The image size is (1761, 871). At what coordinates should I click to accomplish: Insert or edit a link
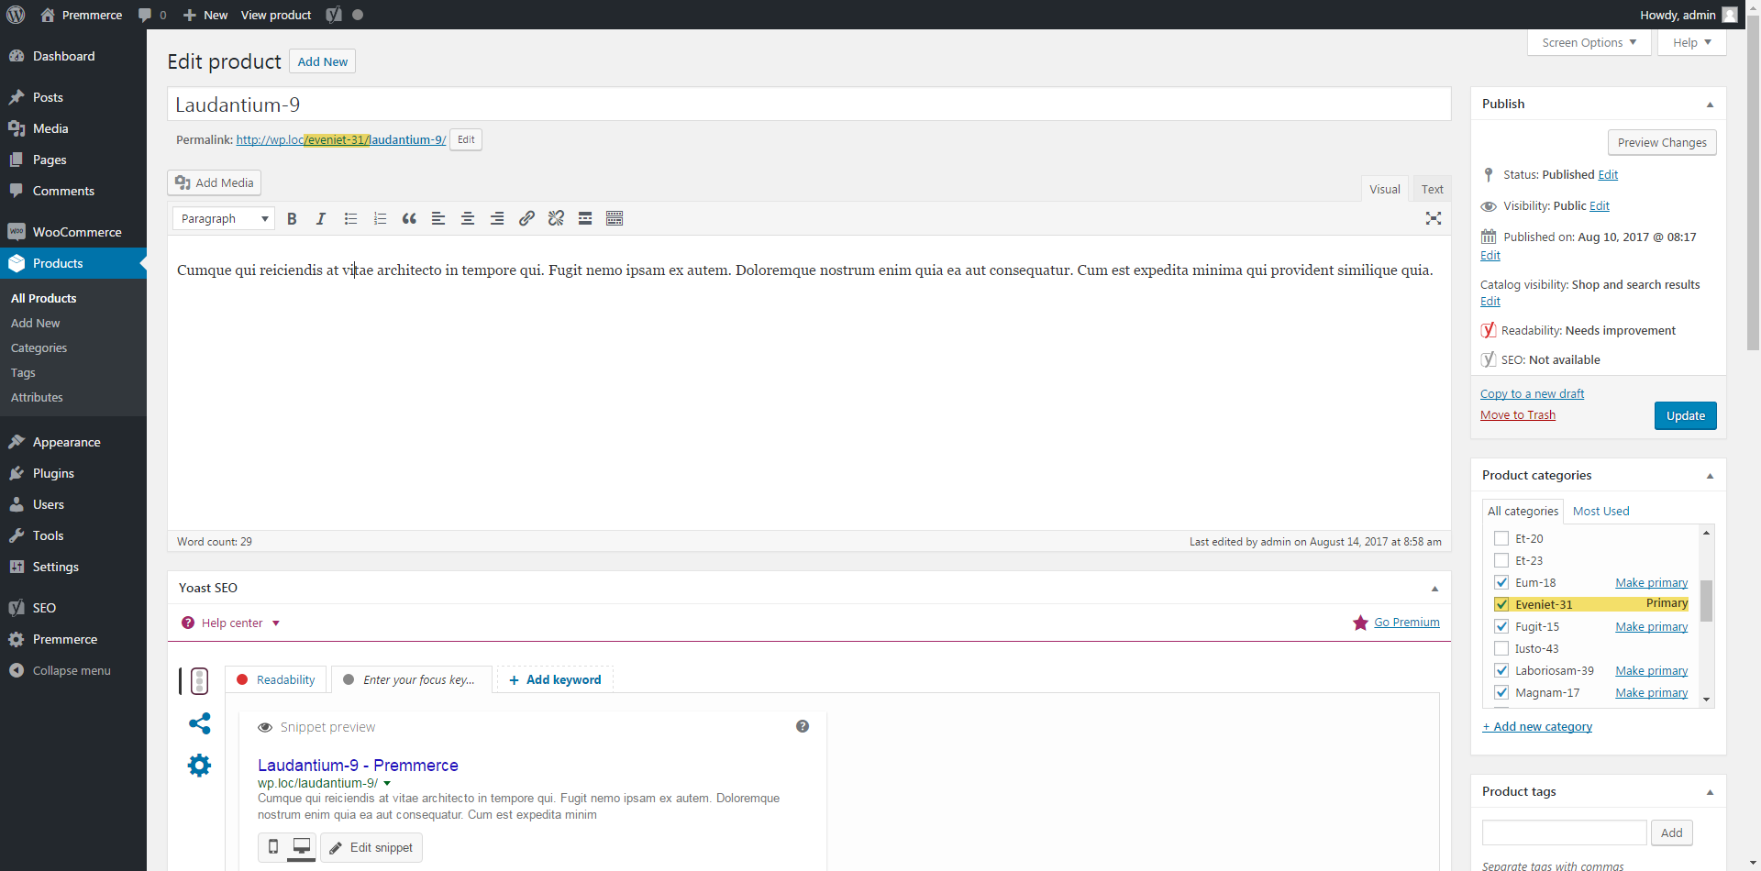[x=526, y=218]
